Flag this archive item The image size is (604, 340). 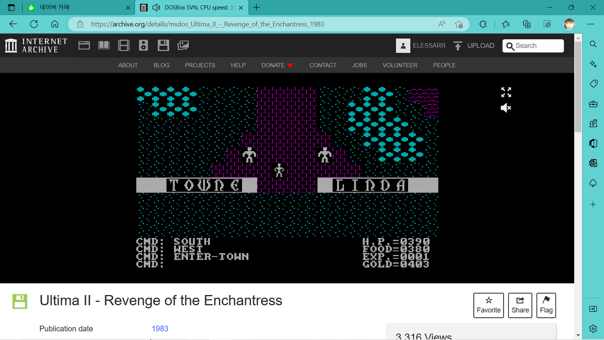[546, 305]
